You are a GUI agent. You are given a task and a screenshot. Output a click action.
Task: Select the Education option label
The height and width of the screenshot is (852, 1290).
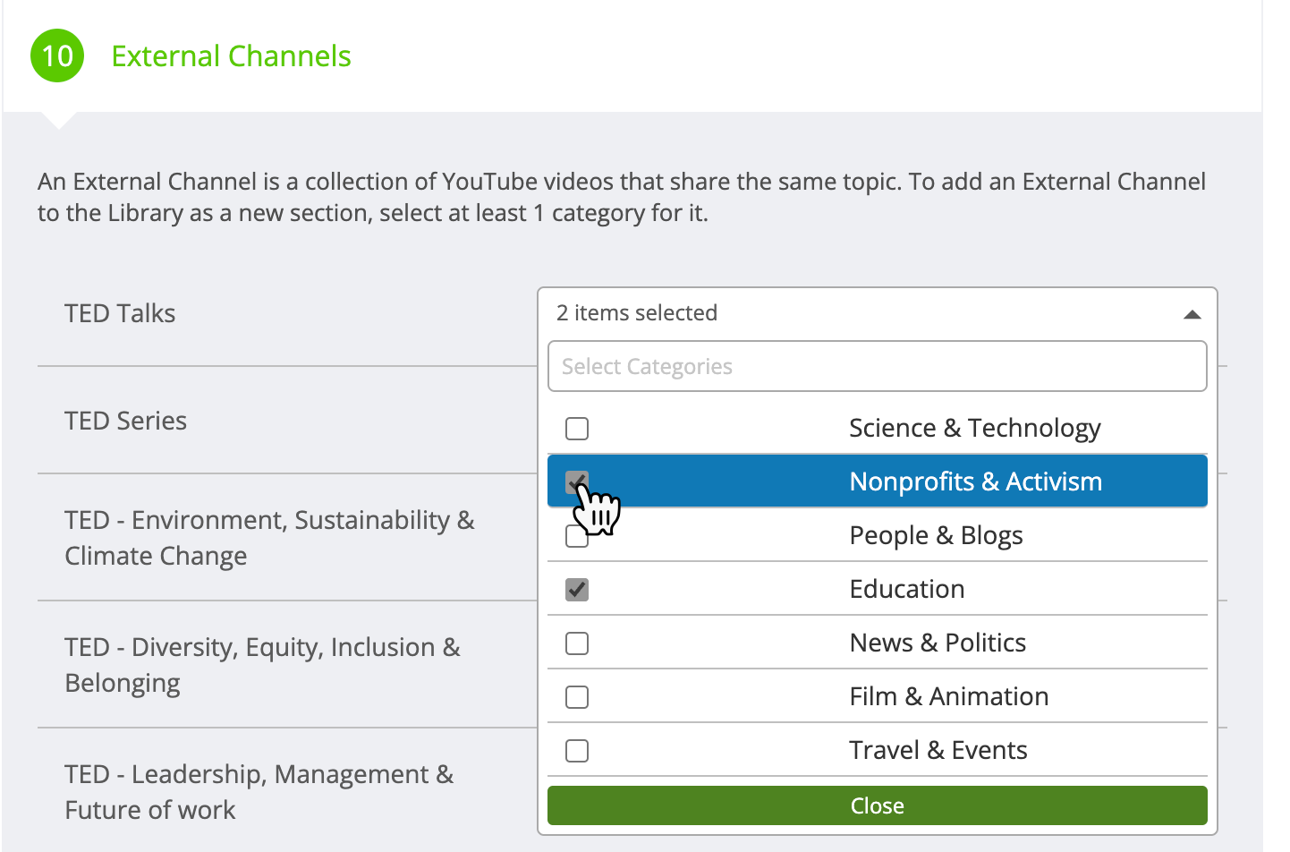point(907,589)
